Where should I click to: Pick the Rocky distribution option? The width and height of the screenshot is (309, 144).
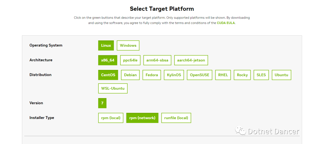[242, 75]
